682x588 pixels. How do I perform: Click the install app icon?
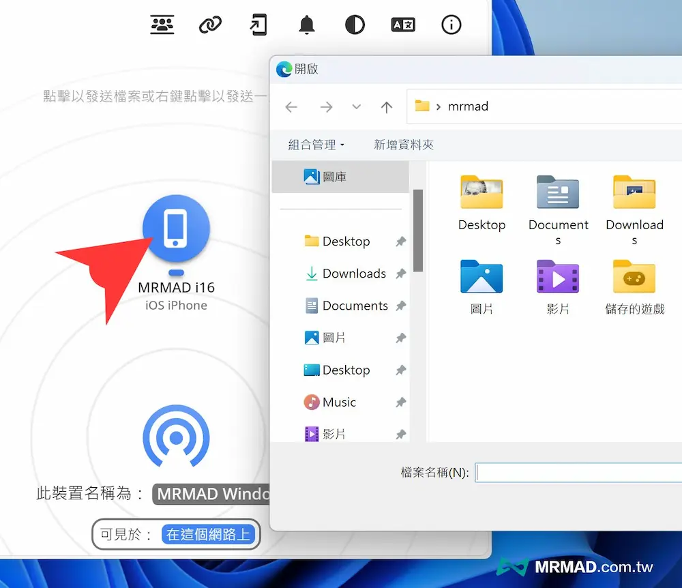coord(258,25)
